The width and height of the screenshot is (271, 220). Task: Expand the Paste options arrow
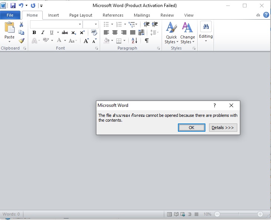coord(10,41)
